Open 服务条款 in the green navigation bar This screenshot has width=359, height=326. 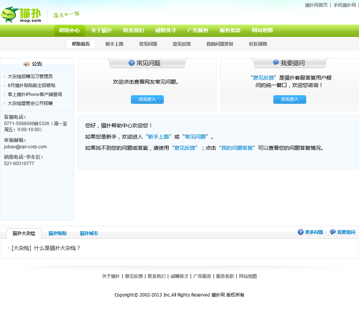[x=230, y=30]
